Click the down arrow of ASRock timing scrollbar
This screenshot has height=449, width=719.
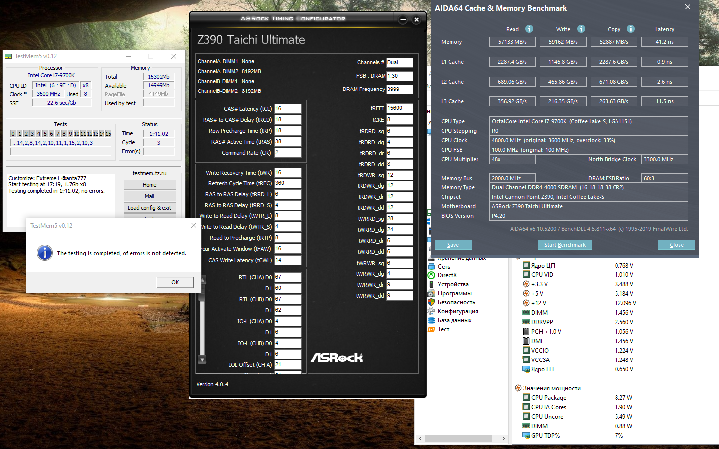point(202,359)
